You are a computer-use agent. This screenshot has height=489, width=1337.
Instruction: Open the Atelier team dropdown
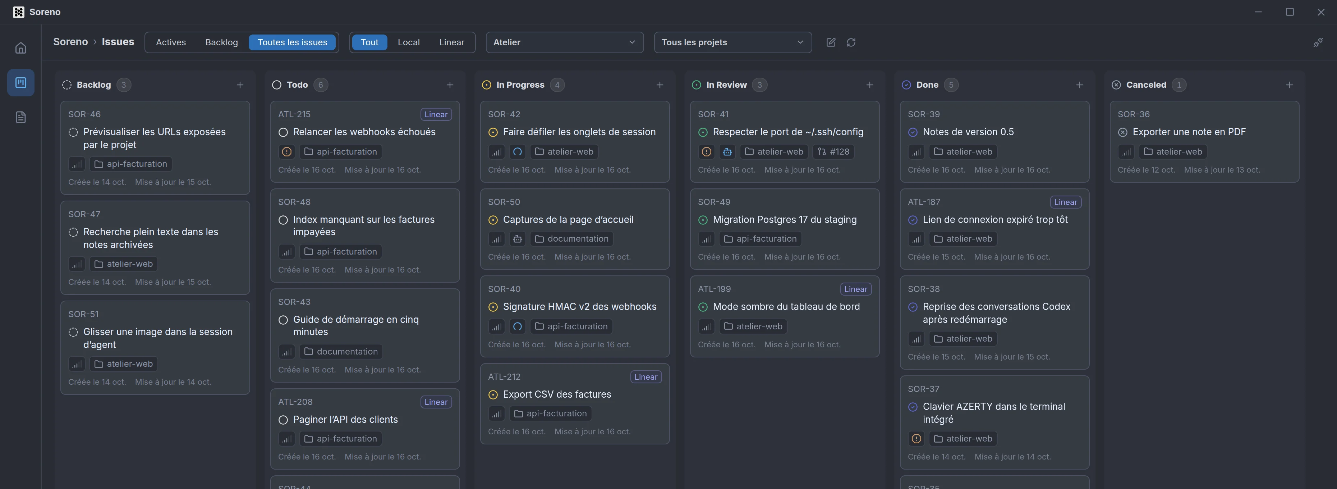coord(565,42)
